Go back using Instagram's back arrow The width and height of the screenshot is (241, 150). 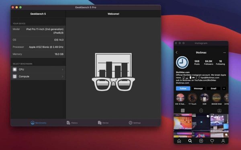(x=177, y=52)
